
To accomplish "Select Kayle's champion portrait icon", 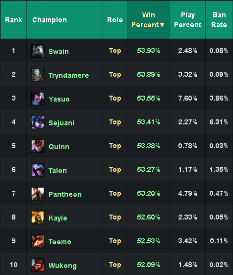I will pyautogui.click(x=38, y=218).
